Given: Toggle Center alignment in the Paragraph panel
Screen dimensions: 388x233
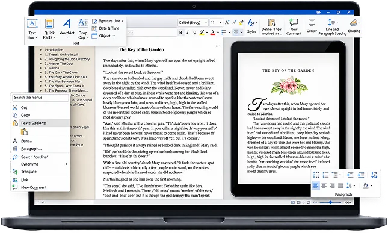Looking at the screenshot, I should 324,185.
